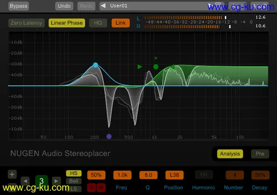This screenshot has width=277, height=195.
Task: Click the R channel peak value 10.6
Action: [260, 26]
